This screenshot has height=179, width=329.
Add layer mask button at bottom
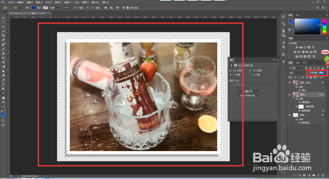pos(304,175)
